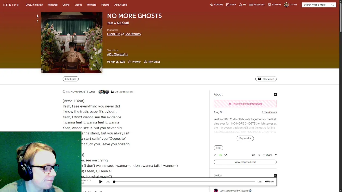342x192 pixels.
Task: Open the Videos menu item
Action: (78, 5)
